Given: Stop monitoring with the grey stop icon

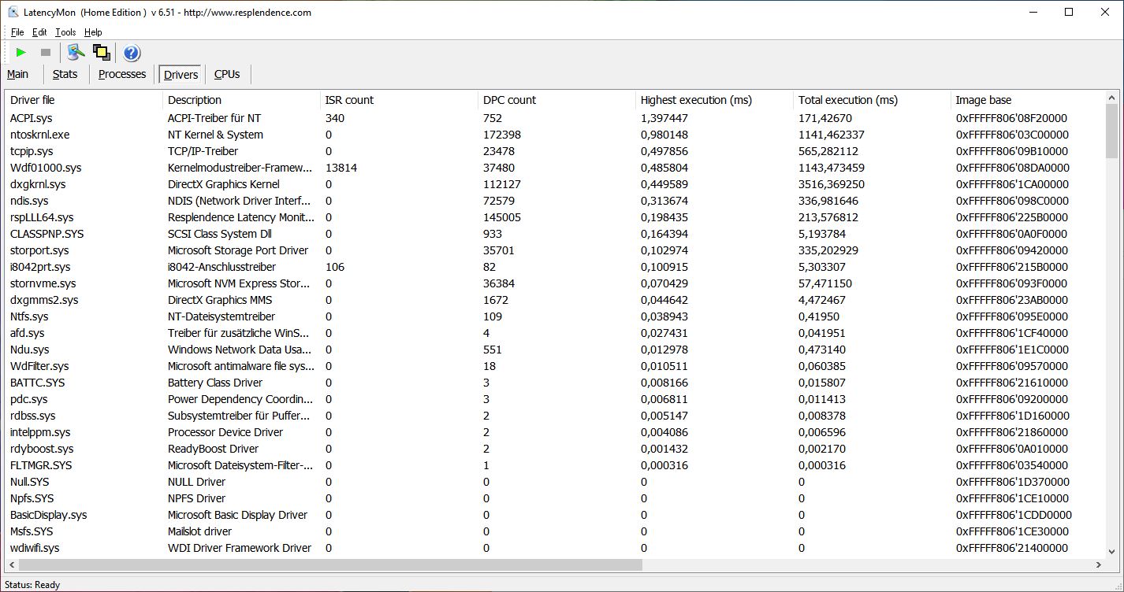Looking at the screenshot, I should [46, 53].
